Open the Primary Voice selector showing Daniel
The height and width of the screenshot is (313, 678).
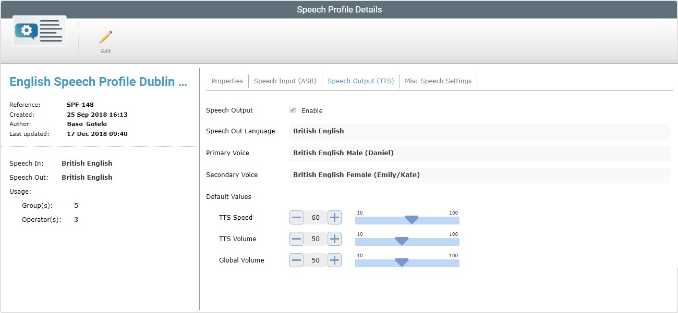pyautogui.click(x=479, y=153)
